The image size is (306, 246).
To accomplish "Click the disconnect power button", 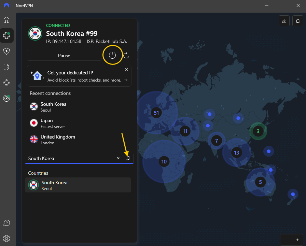I will point(112,55).
